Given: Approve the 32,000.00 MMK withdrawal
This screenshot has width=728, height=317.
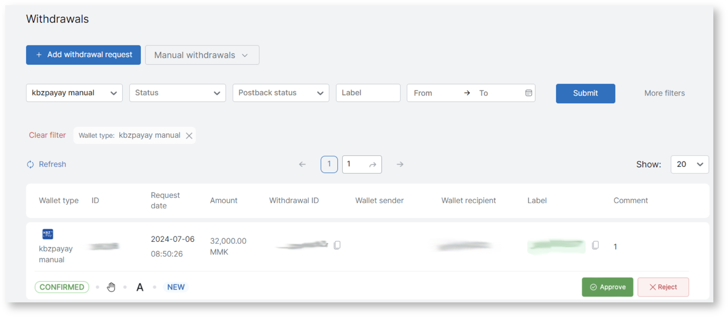Looking at the screenshot, I should [607, 287].
